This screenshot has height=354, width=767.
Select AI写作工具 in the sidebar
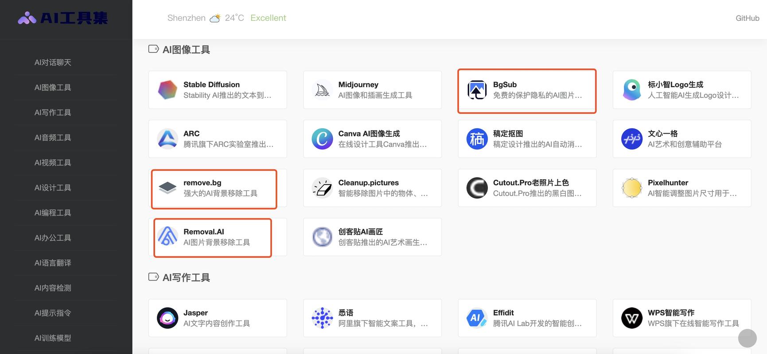(x=53, y=112)
